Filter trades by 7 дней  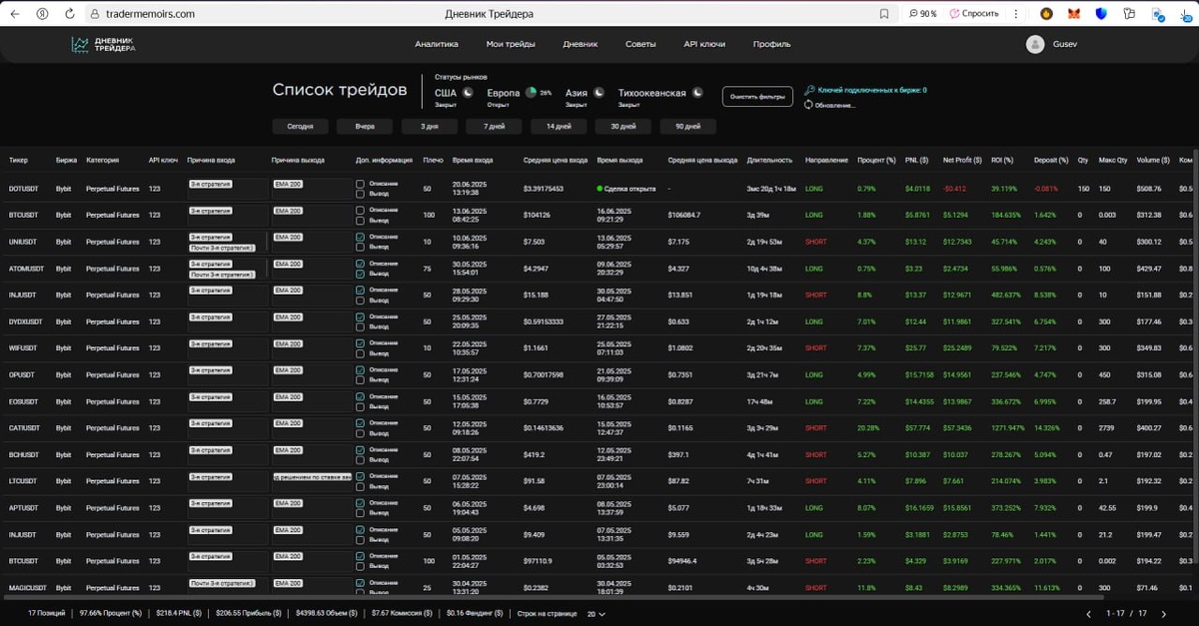pos(495,127)
